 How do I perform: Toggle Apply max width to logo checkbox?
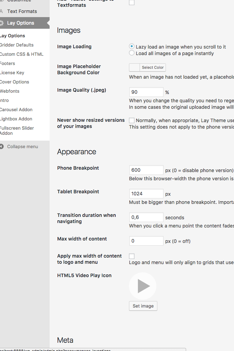click(132, 256)
